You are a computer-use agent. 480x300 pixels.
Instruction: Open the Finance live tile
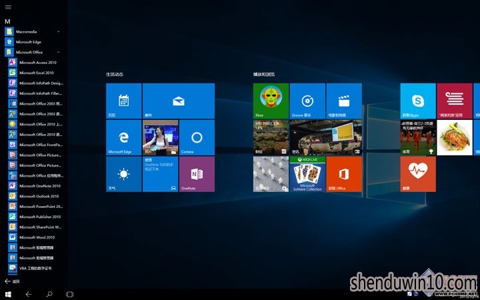coord(271,137)
